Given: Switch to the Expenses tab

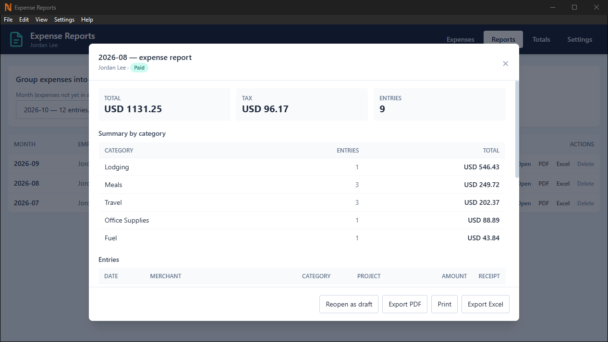Looking at the screenshot, I should point(460,39).
